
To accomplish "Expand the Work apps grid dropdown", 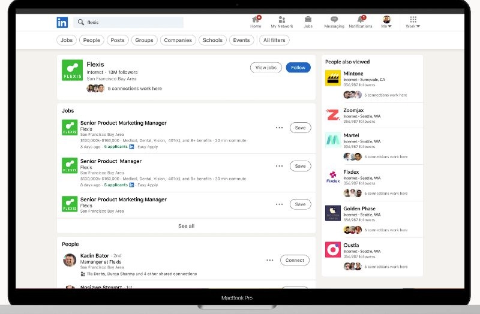I will click(413, 22).
